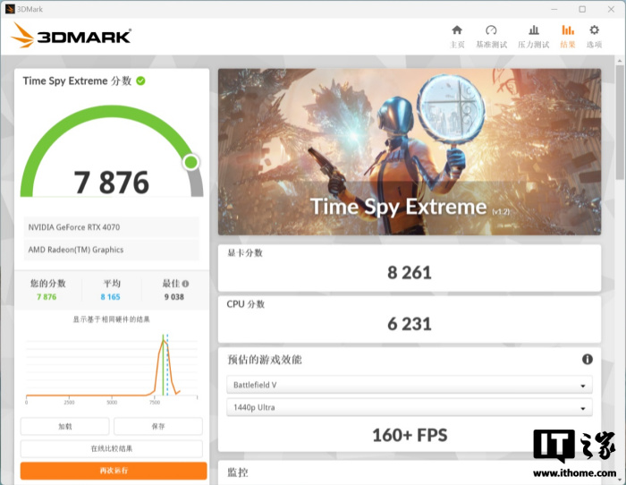This screenshot has width=626, height=485.
Task: Click the green validation checkmark beside the score
Action: [x=141, y=81]
